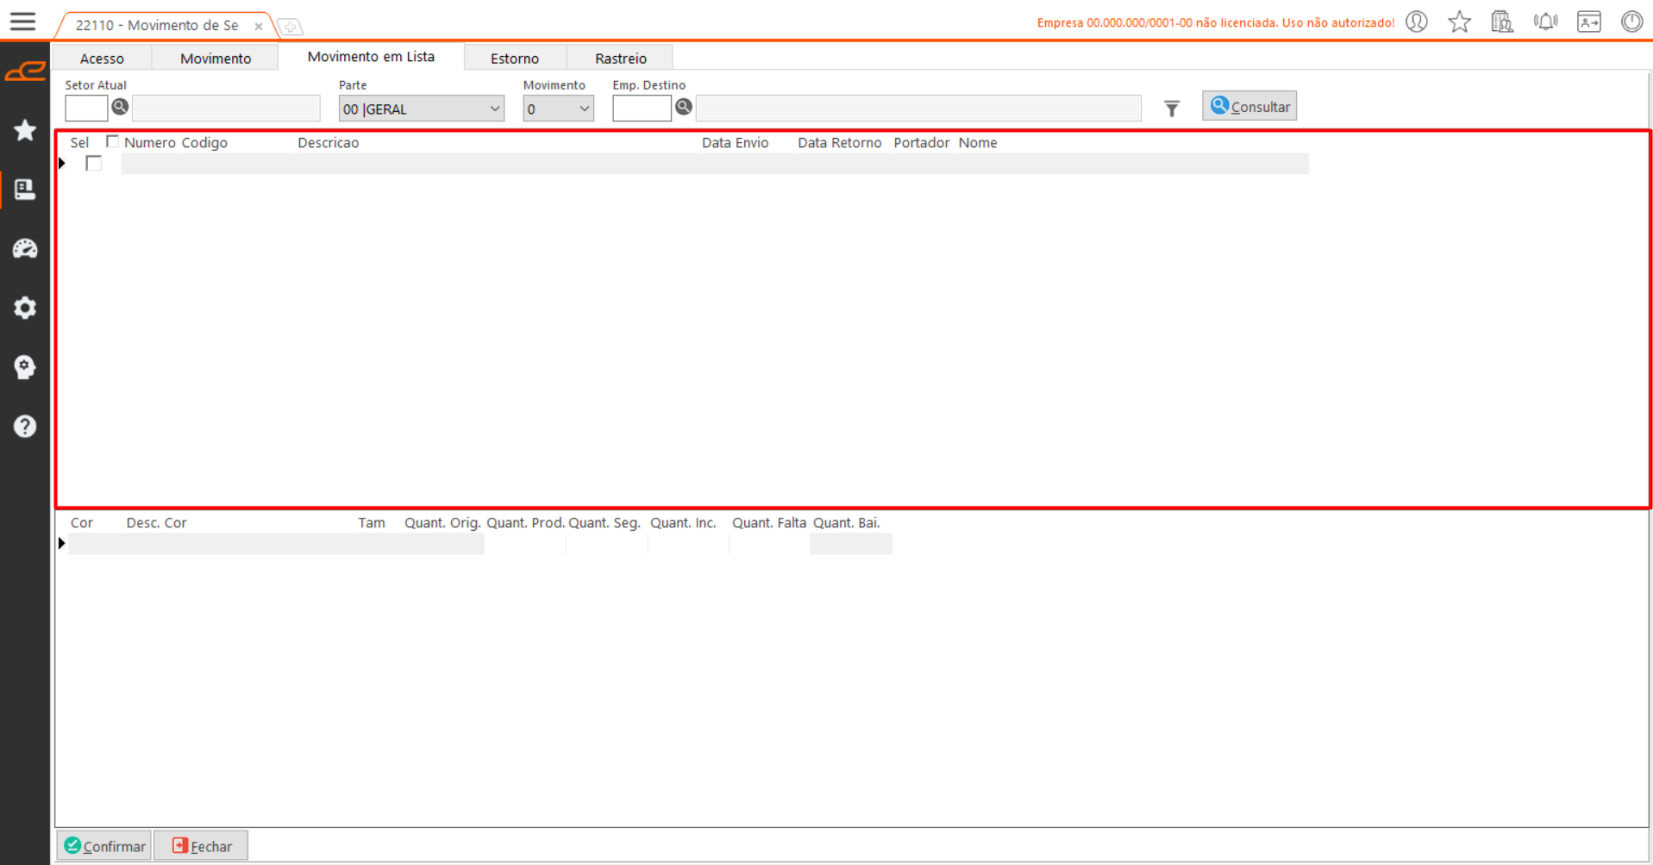Image resolution: width=1653 pixels, height=865 pixels.
Task: Click the filter funnel icon
Action: pyautogui.click(x=1171, y=109)
